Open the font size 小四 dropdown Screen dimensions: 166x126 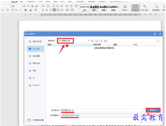click(21, 6)
